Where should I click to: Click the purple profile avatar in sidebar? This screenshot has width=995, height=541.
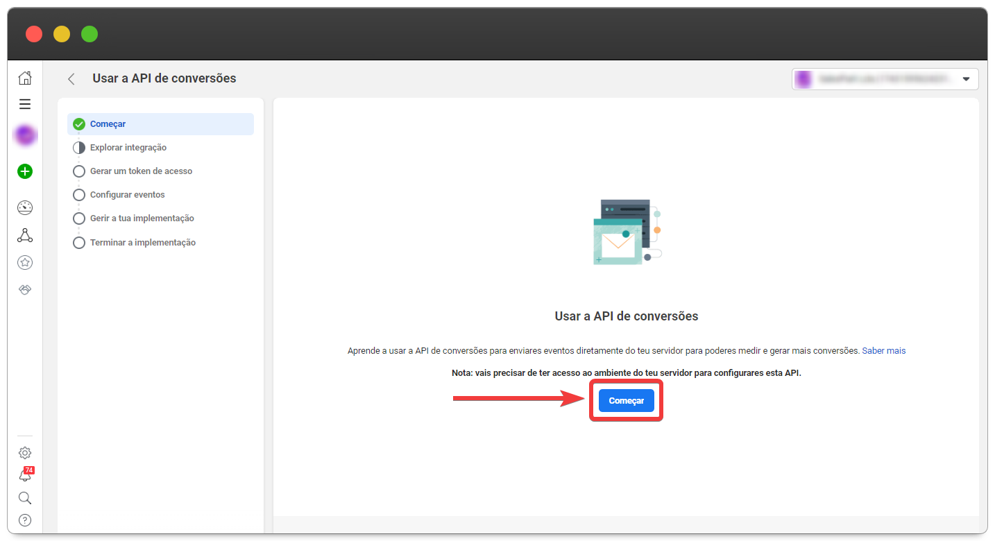[26, 136]
